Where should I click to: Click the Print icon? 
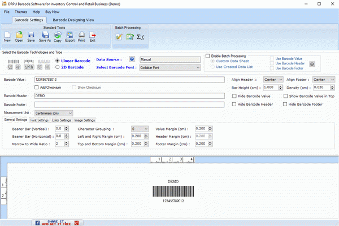(x=81, y=36)
